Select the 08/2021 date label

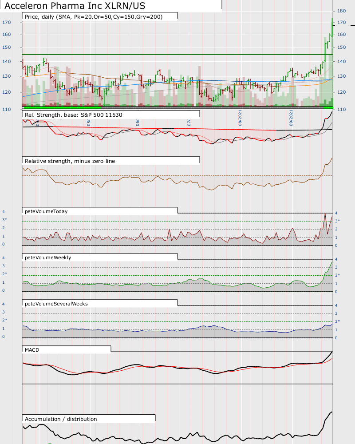tap(240, 118)
